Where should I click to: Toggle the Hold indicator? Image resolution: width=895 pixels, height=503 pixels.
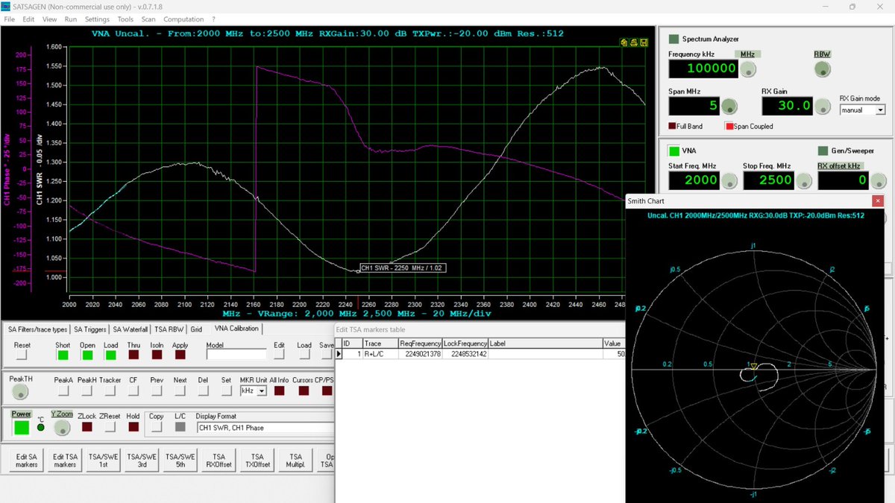point(134,427)
